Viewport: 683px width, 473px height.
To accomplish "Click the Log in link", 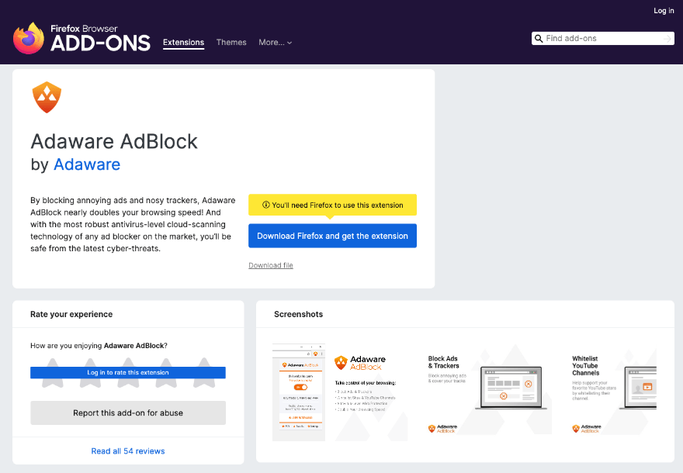I will coord(664,11).
